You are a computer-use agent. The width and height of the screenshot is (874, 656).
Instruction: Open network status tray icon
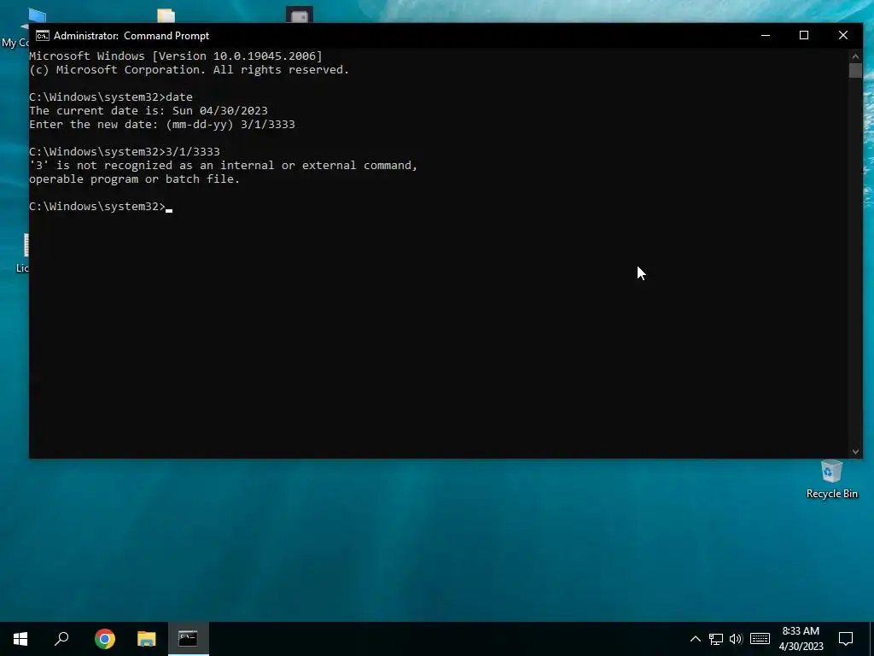click(x=716, y=639)
